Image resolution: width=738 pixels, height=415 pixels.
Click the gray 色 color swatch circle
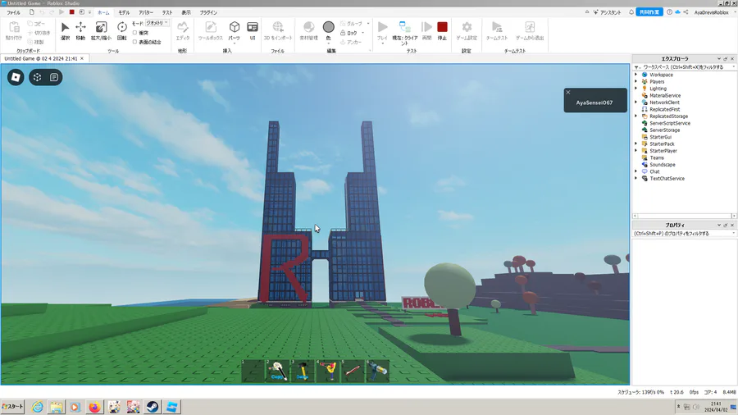329,27
